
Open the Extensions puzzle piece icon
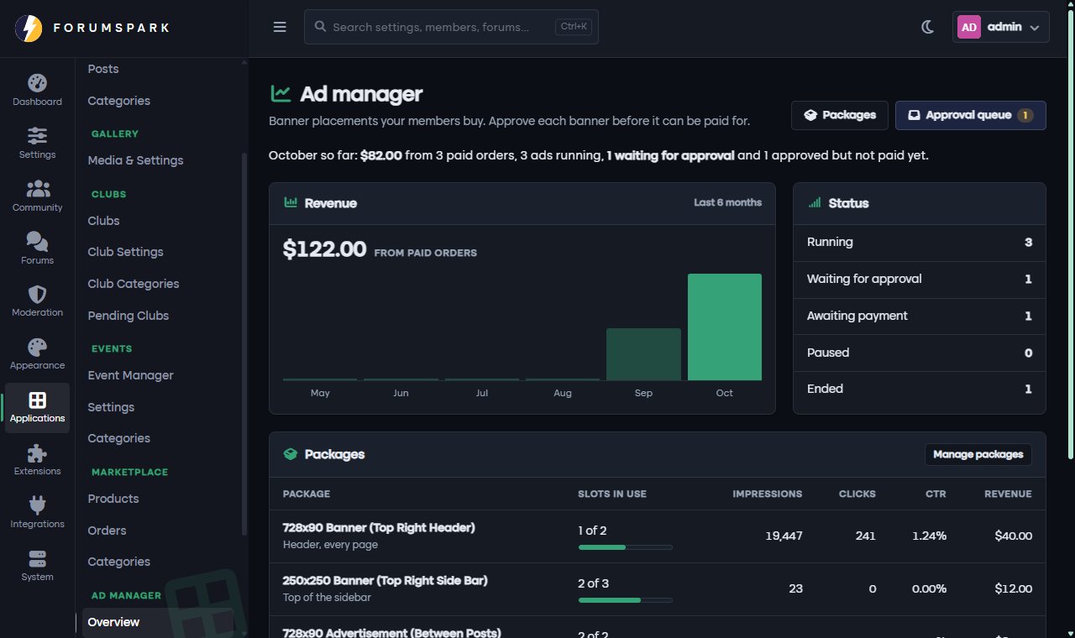coord(37,453)
